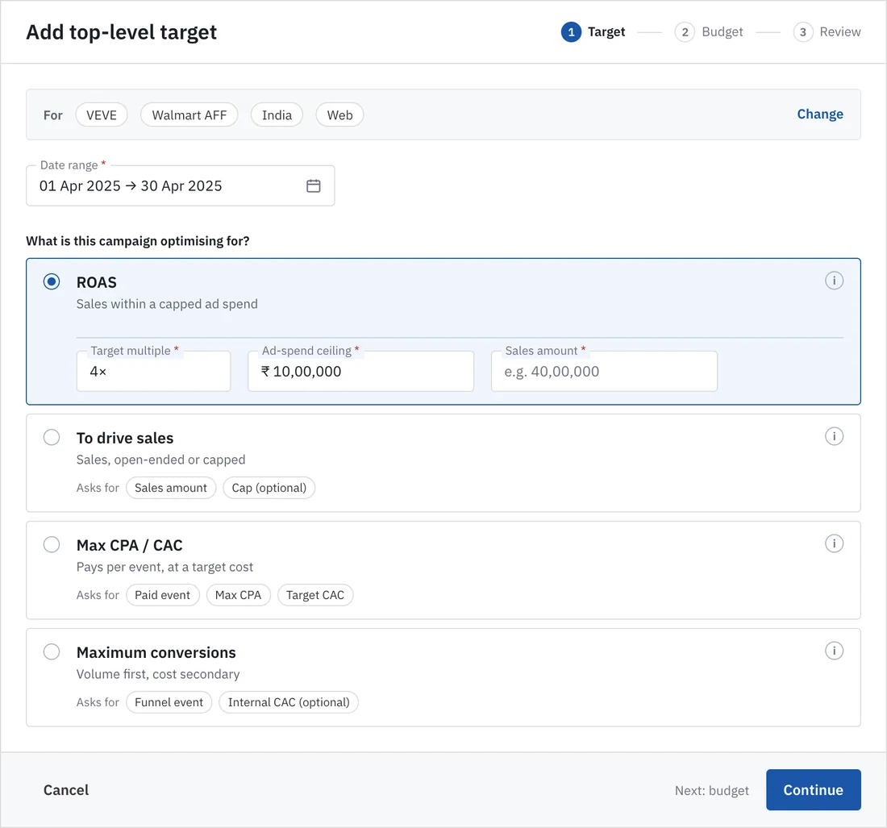The height and width of the screenshot is (828, 887).
Task: Click the Web chip
Action: [x=339, y=114]
